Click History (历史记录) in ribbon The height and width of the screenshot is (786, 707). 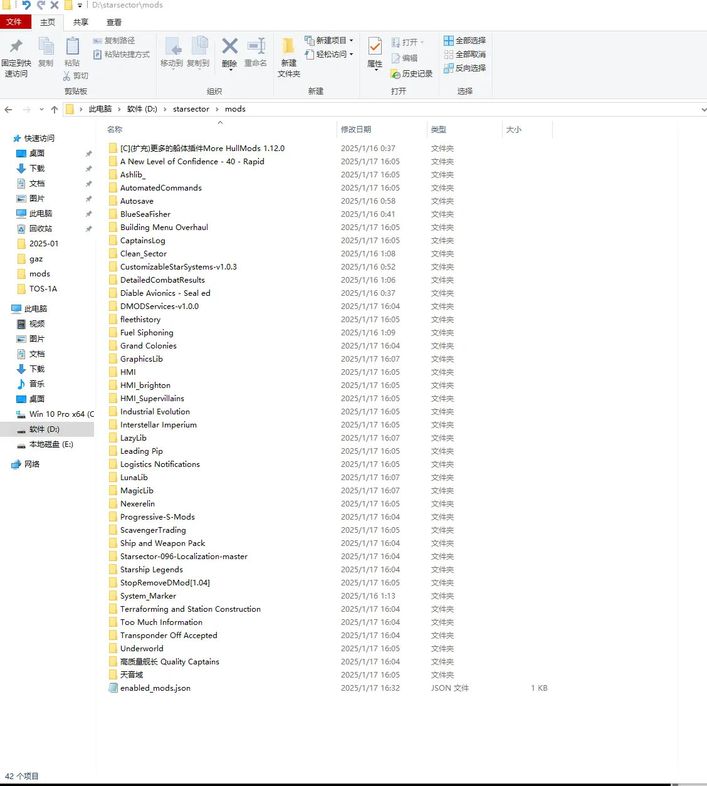point(412,74)
